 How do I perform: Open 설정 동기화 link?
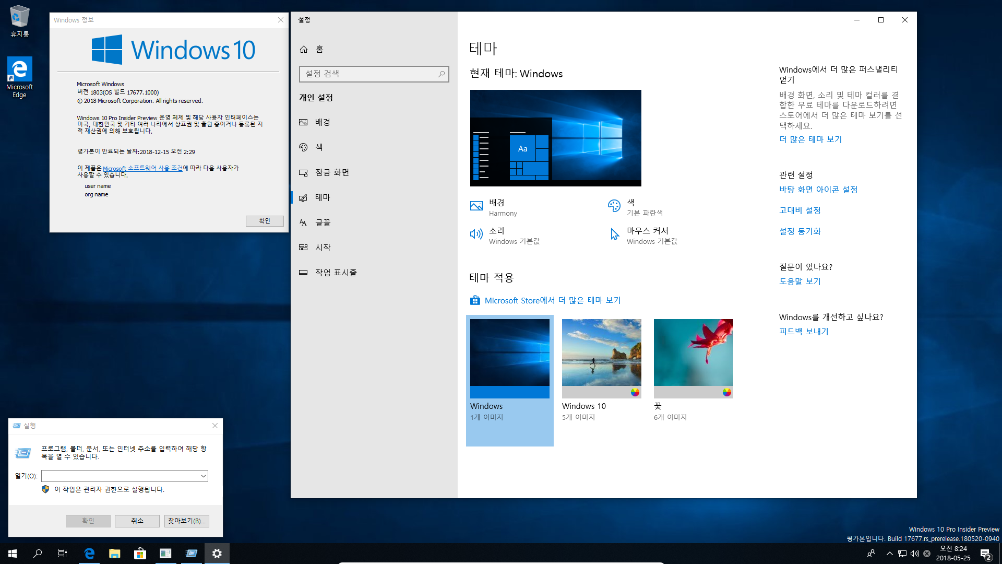800,231
